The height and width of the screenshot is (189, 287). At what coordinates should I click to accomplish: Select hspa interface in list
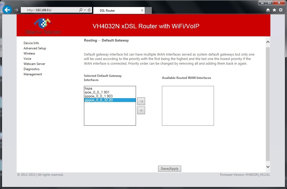110,88
